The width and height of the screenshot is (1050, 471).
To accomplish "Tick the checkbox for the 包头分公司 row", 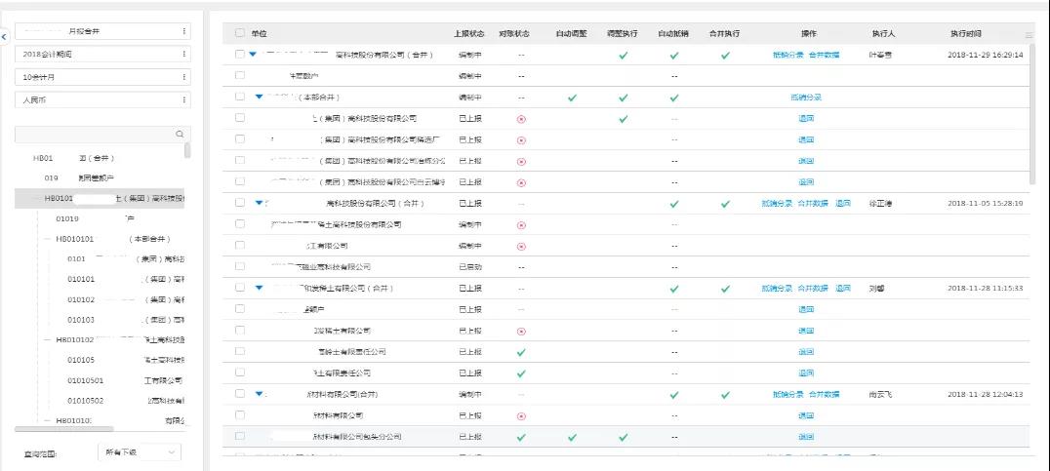I will 240,436.
